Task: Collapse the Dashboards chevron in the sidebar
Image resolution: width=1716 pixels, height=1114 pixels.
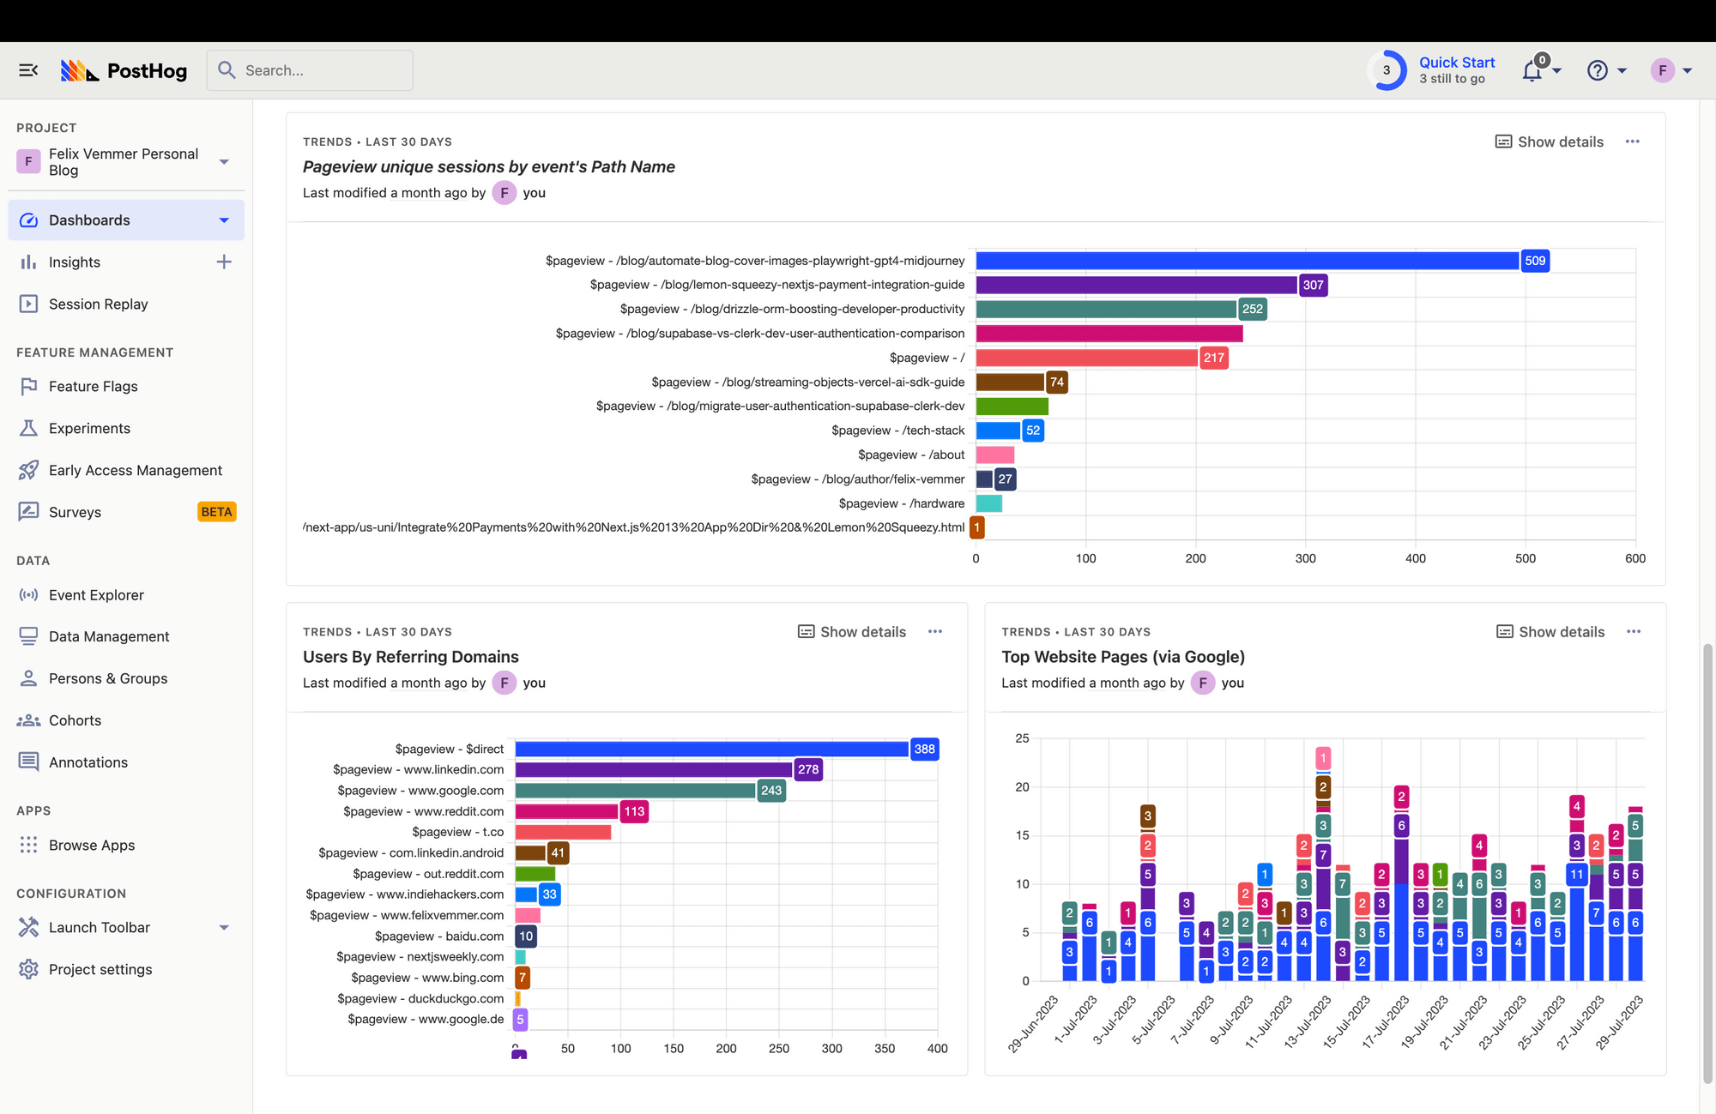Action: [x=223, y=220]
